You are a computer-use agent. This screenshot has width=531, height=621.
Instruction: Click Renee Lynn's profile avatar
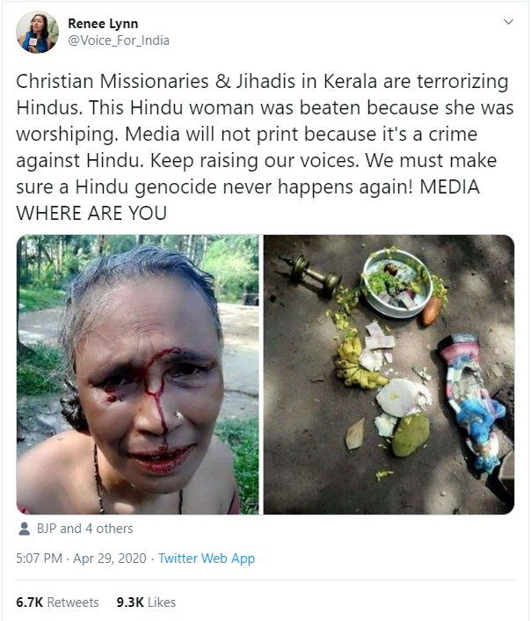click(x=37, y=32)
